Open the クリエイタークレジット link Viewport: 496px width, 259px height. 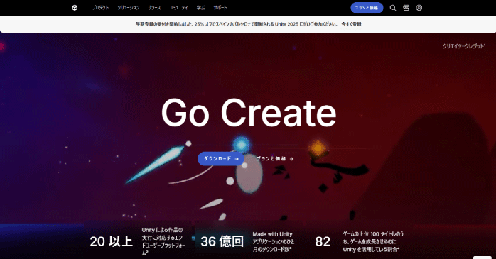[x=464, y=46]
